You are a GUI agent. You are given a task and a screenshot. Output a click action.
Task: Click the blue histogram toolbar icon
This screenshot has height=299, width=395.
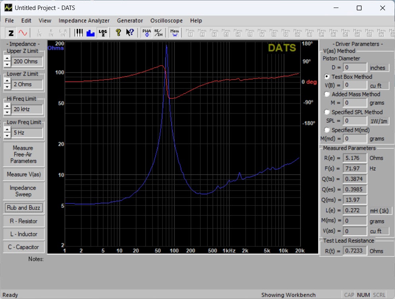[90, 33]
